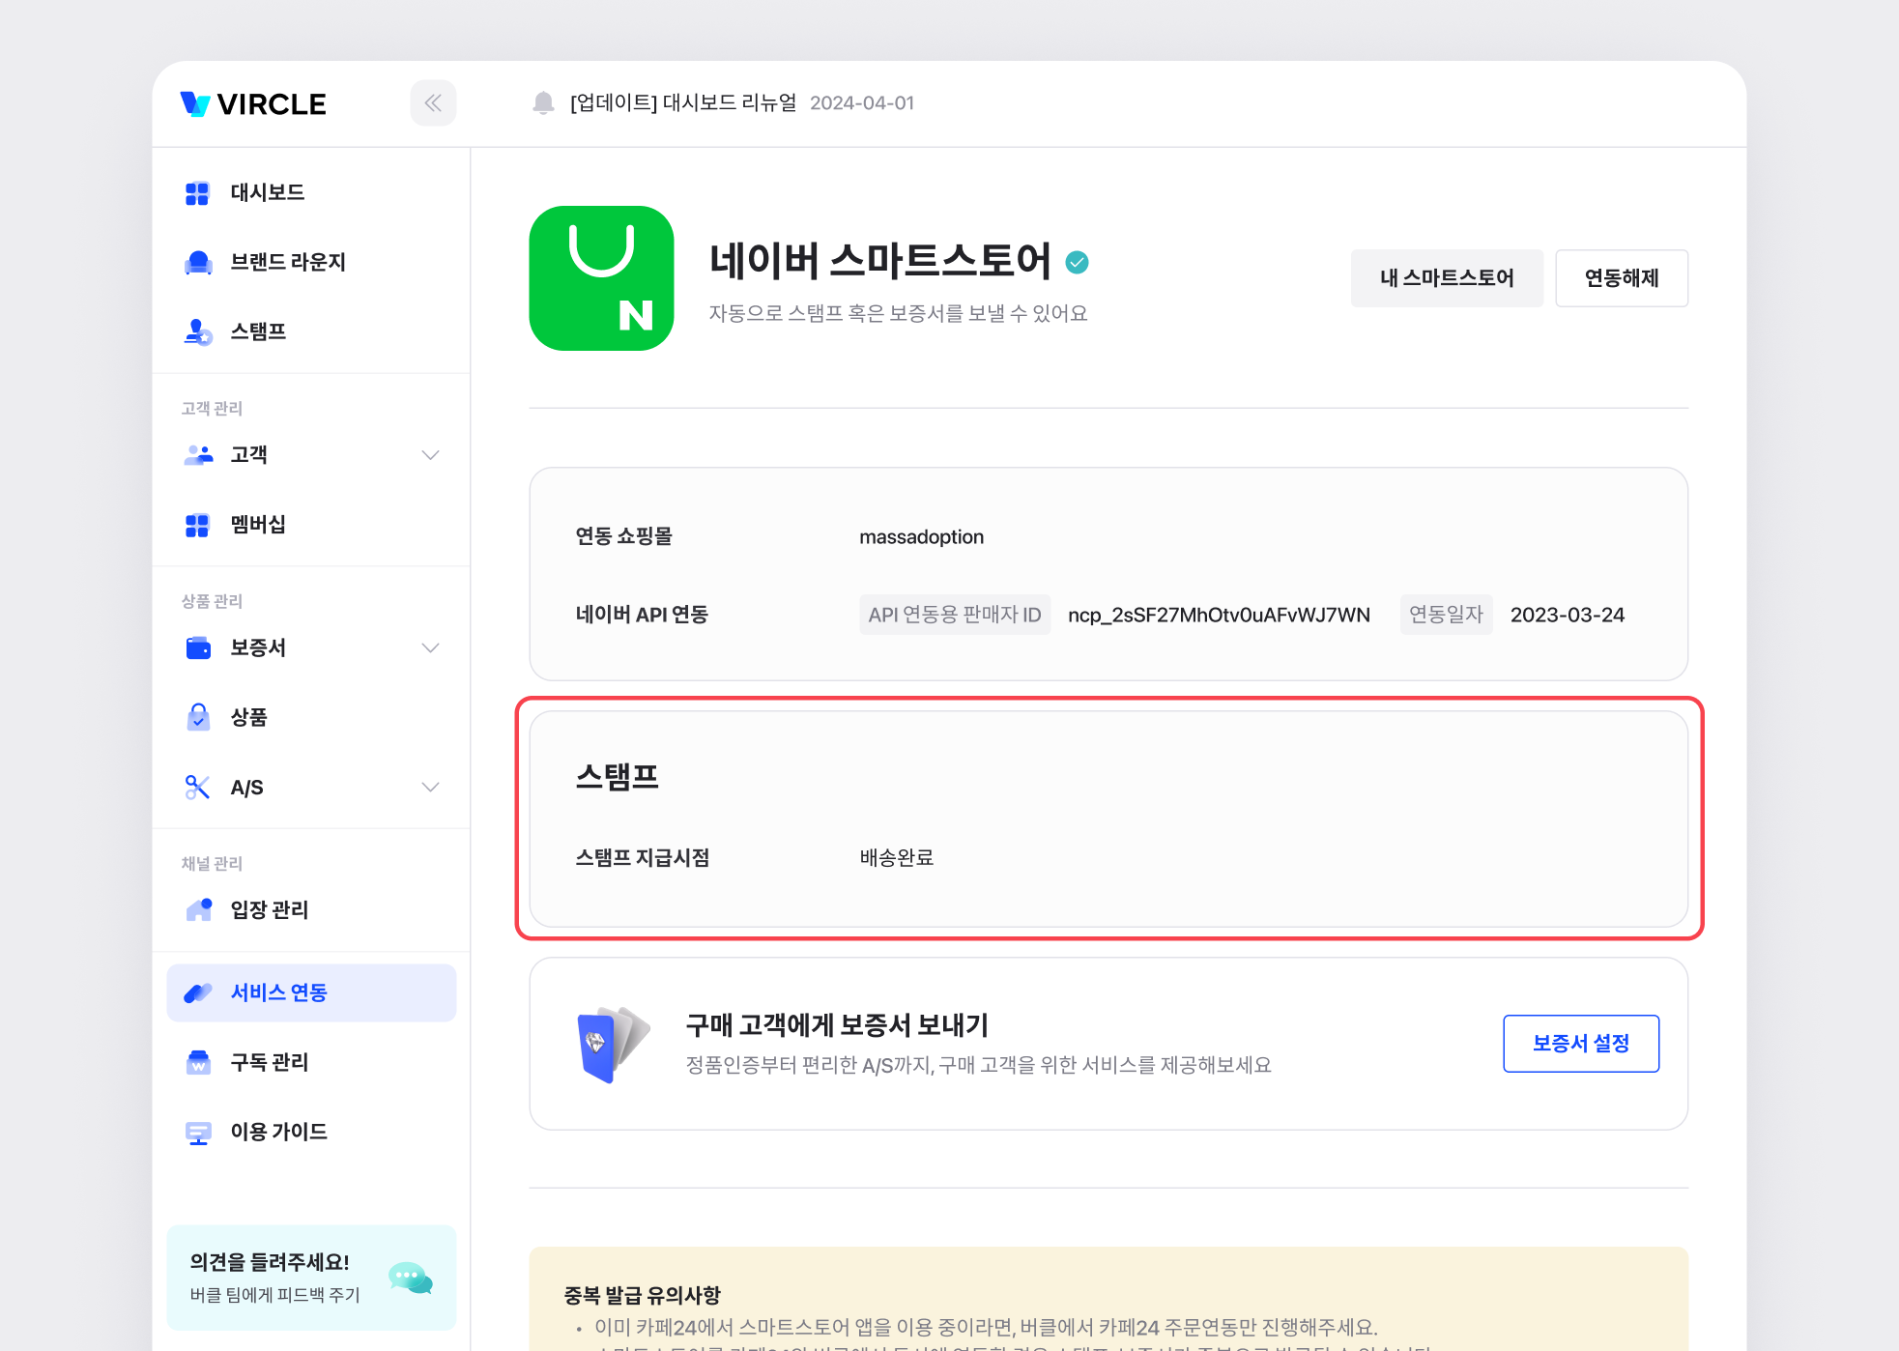The width and height of the screenshot is (1899, 1351).
Task: Click the 상품 shopping bag icon
Action: 198,717
